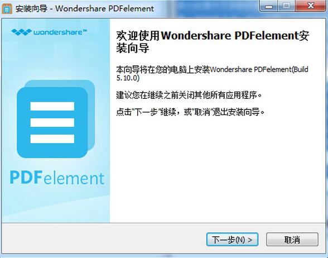Viewport: 328px width, 258px height.
Task: Click the bottom white bar in document icon
Action: pyautogui.click(x=52, y=139)
